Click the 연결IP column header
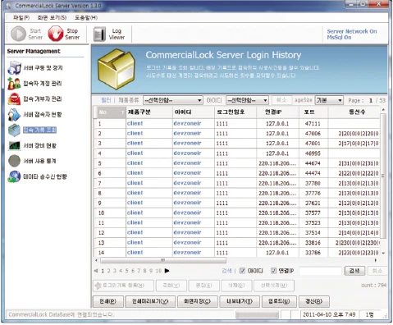 tap(277, 112)
